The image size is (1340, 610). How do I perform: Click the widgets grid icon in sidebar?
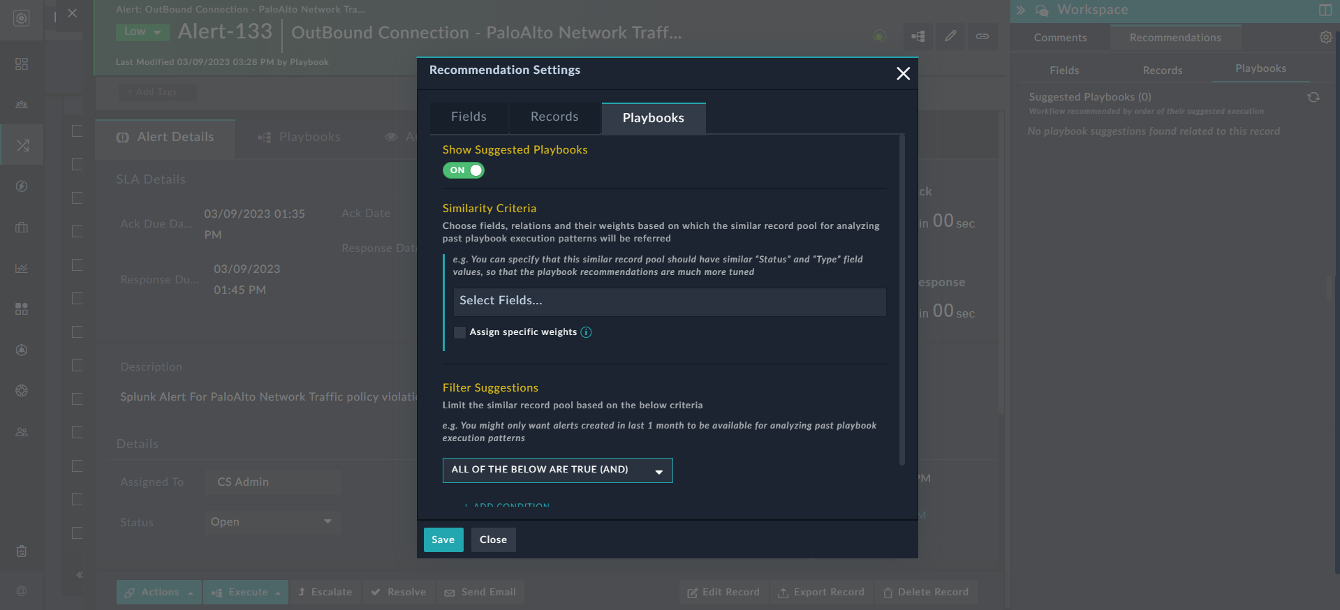(22, 308)
